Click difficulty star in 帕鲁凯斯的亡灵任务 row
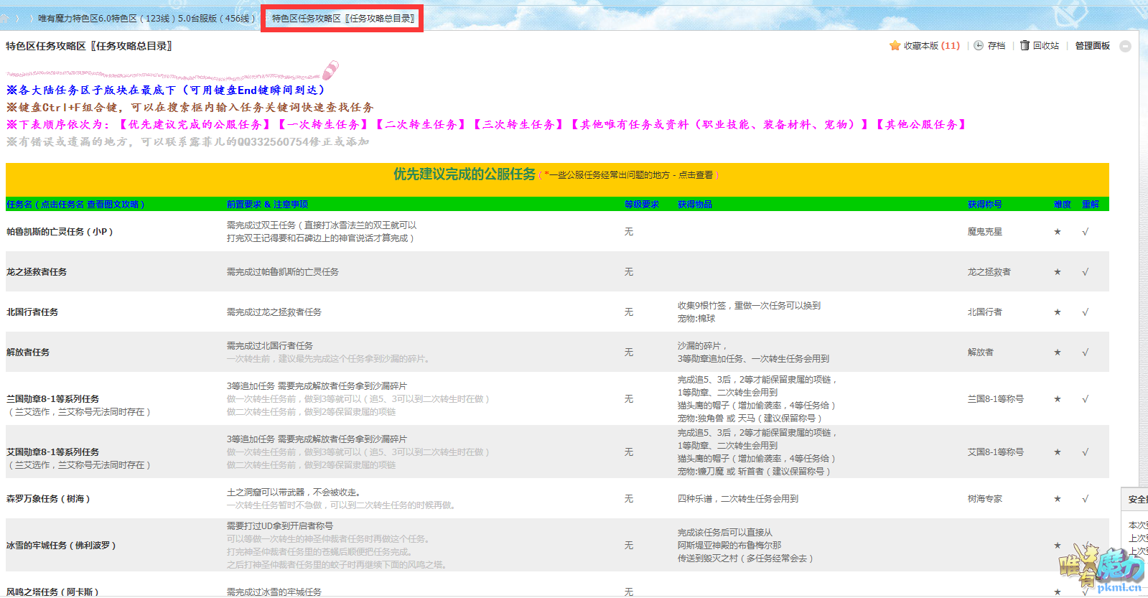 (1057, 232)
